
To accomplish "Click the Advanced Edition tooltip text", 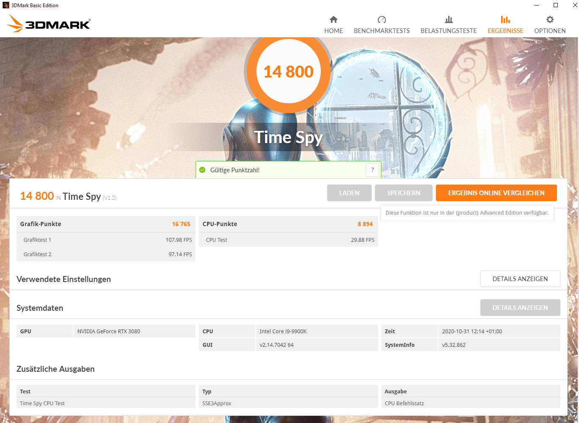I will [x=467, y=213].
